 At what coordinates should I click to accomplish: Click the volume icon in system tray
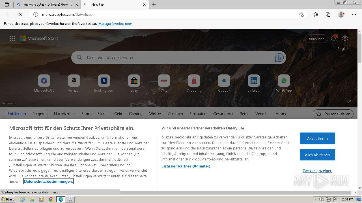point(322,199)
